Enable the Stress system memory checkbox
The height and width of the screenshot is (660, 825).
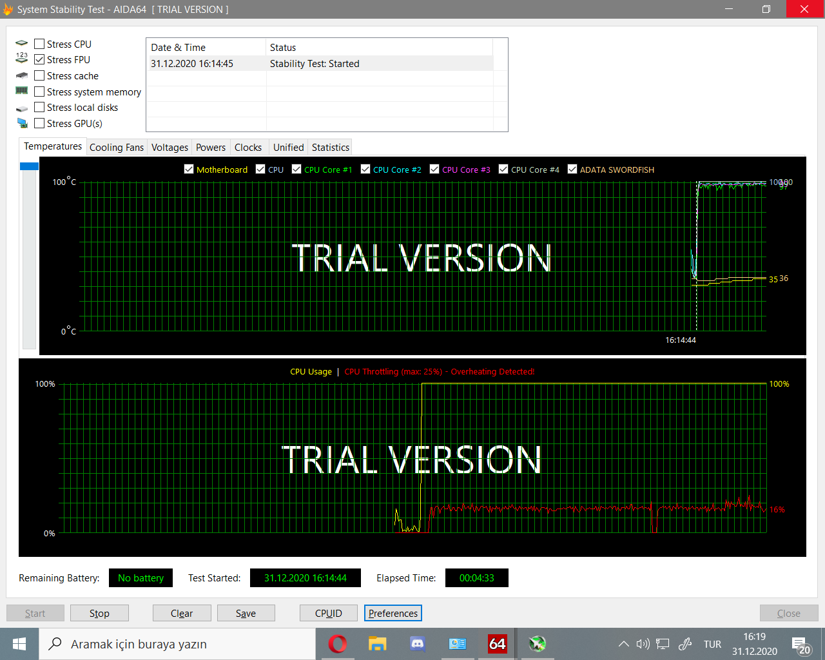[x=39, y=92]
